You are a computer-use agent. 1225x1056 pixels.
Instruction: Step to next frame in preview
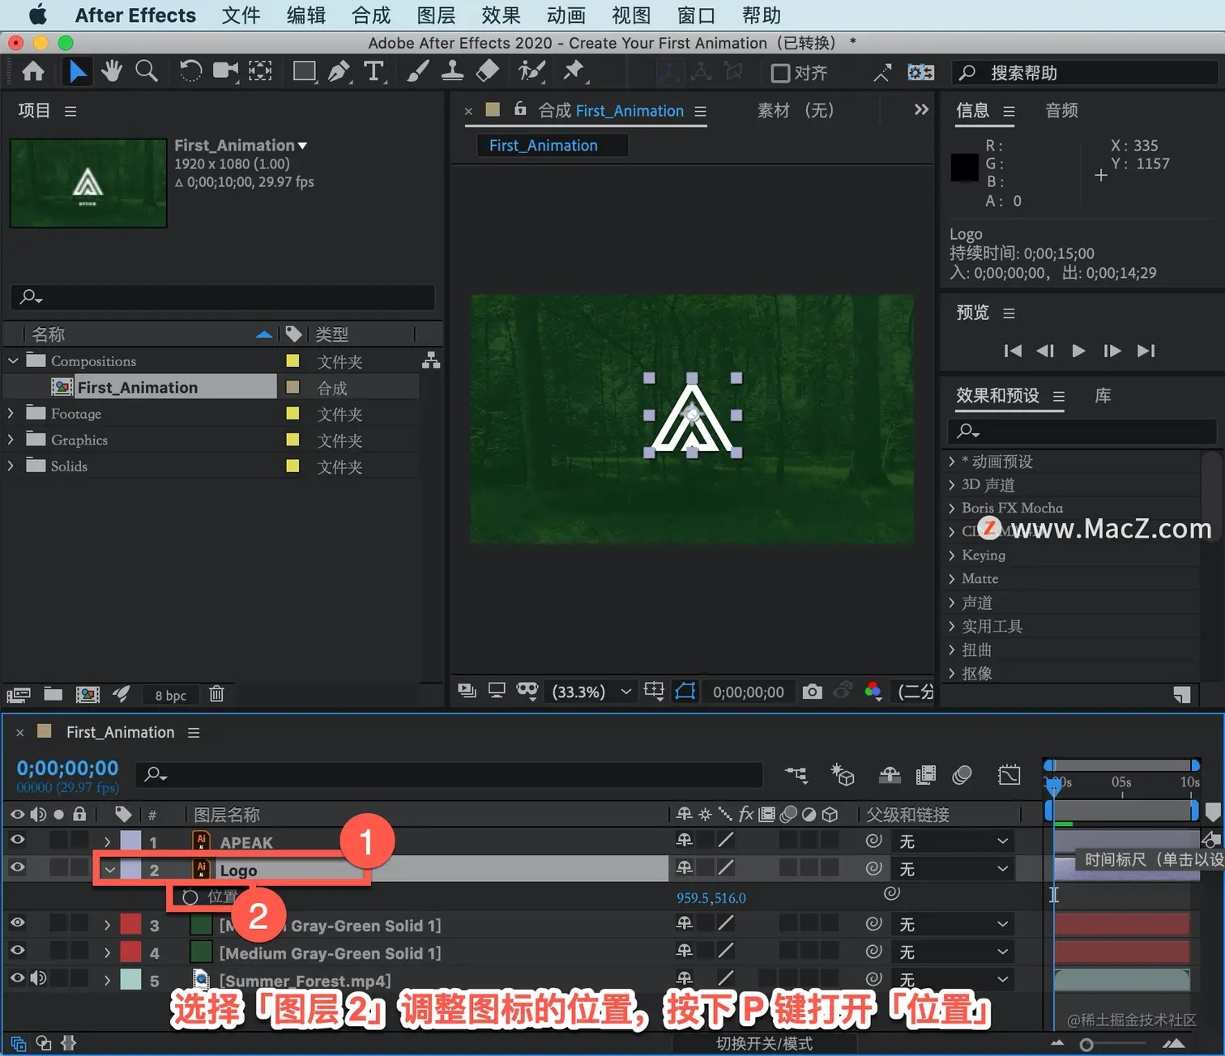click(1112, 351)
